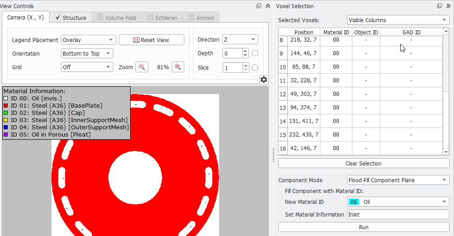Toggle the Arrows checkbox
454x236 pixels.
coord(192,17)
